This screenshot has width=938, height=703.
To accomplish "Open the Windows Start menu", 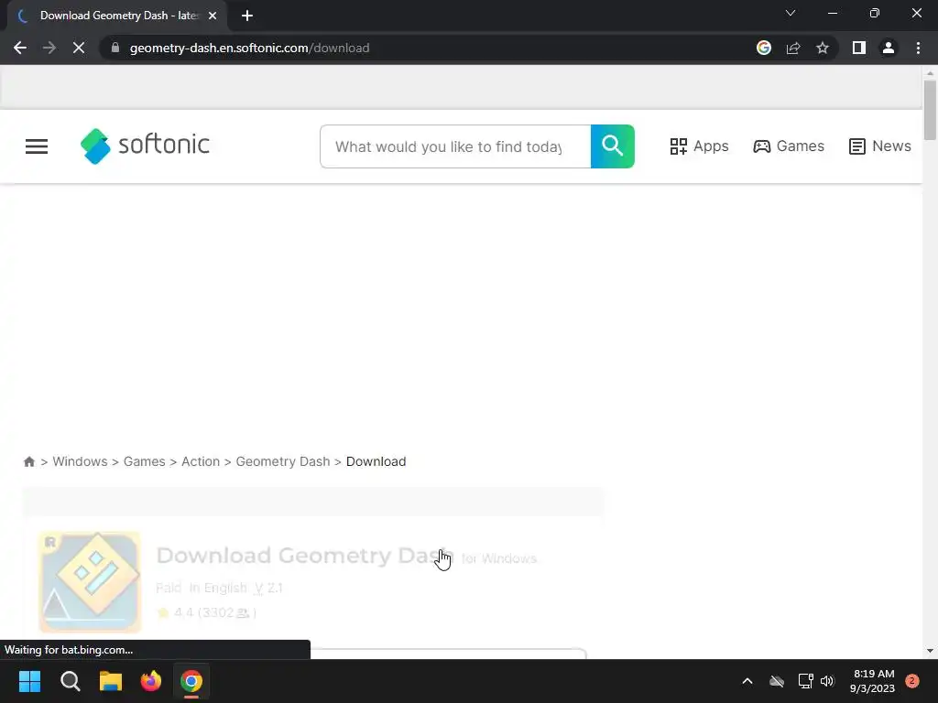I will pos(29,681).
